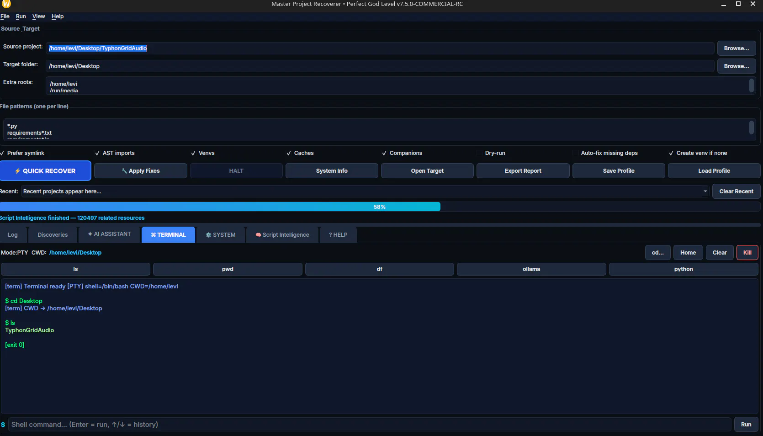
Task: Run the 'df' quick command
Action: [380, 269]
